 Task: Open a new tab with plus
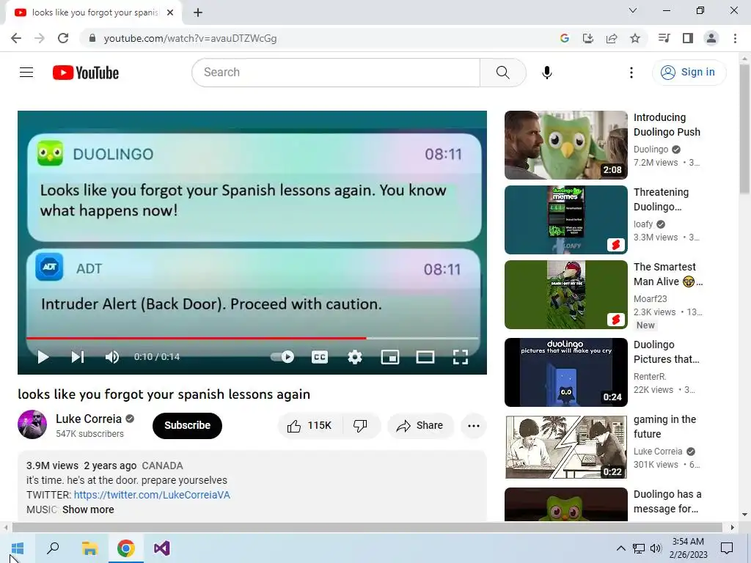[x=198, y=12]
